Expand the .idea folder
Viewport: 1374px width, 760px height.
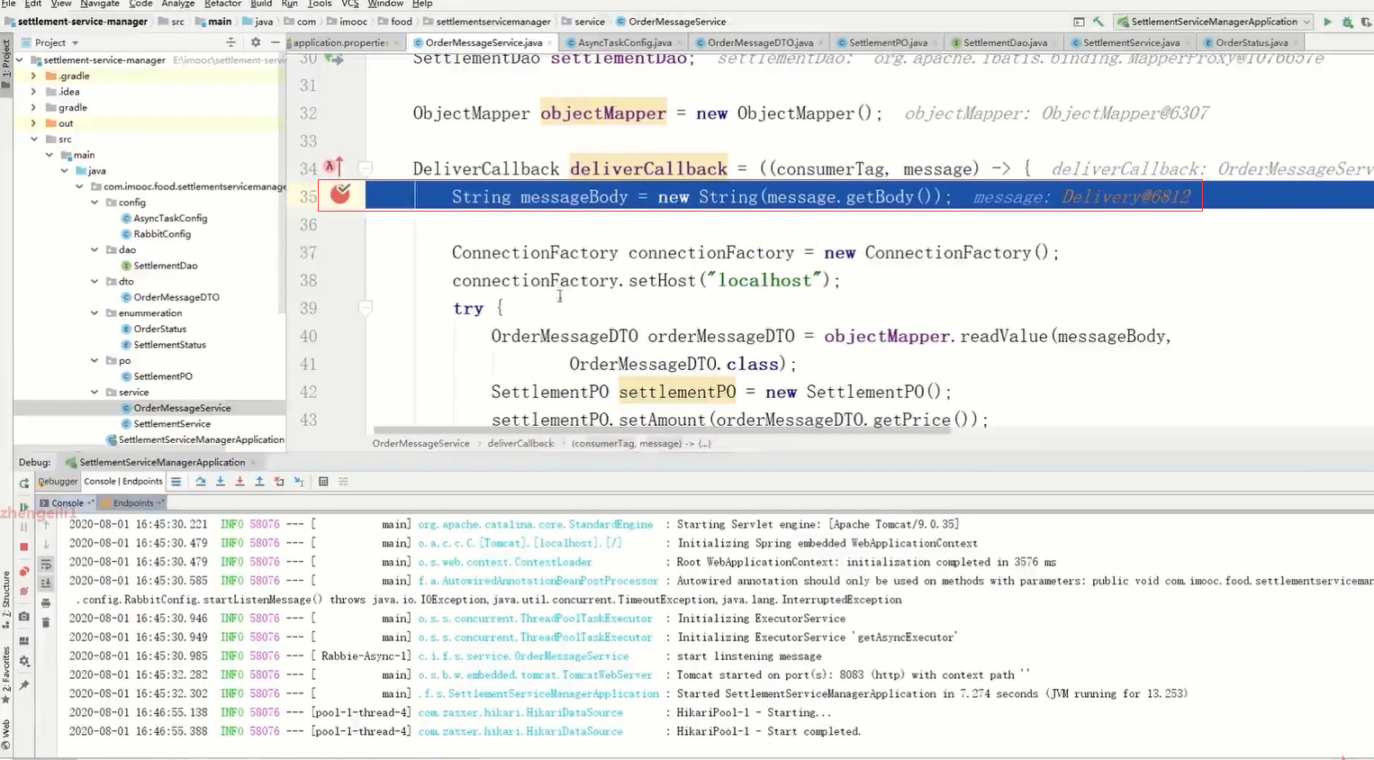(x=34, y=92)
